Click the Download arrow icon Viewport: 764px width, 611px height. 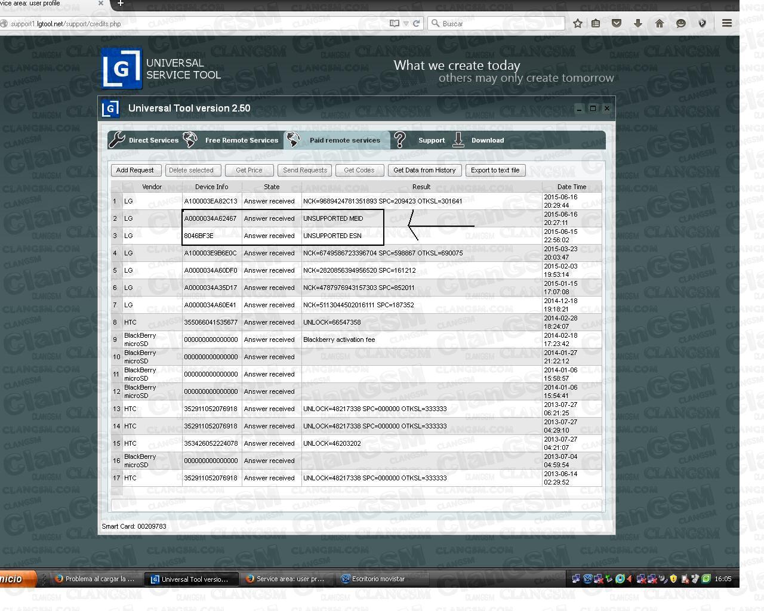coord(458,140)
